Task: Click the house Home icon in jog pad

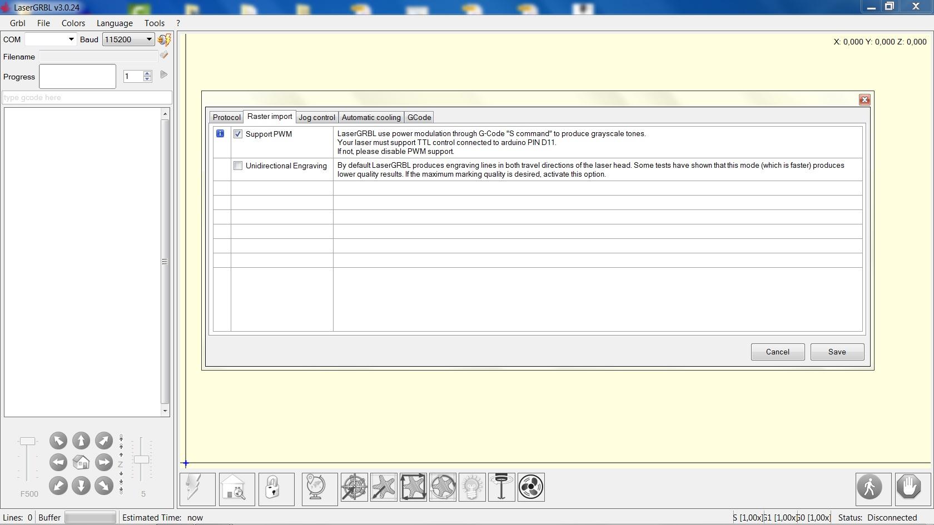Action: click(81, 463)
